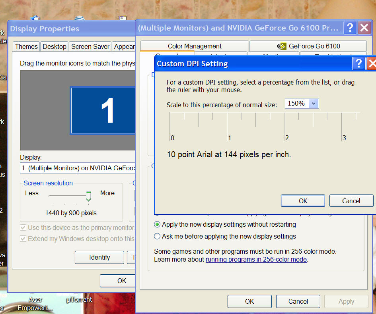Open the scale percentage dropdown showing 150%

pos(314,104)
